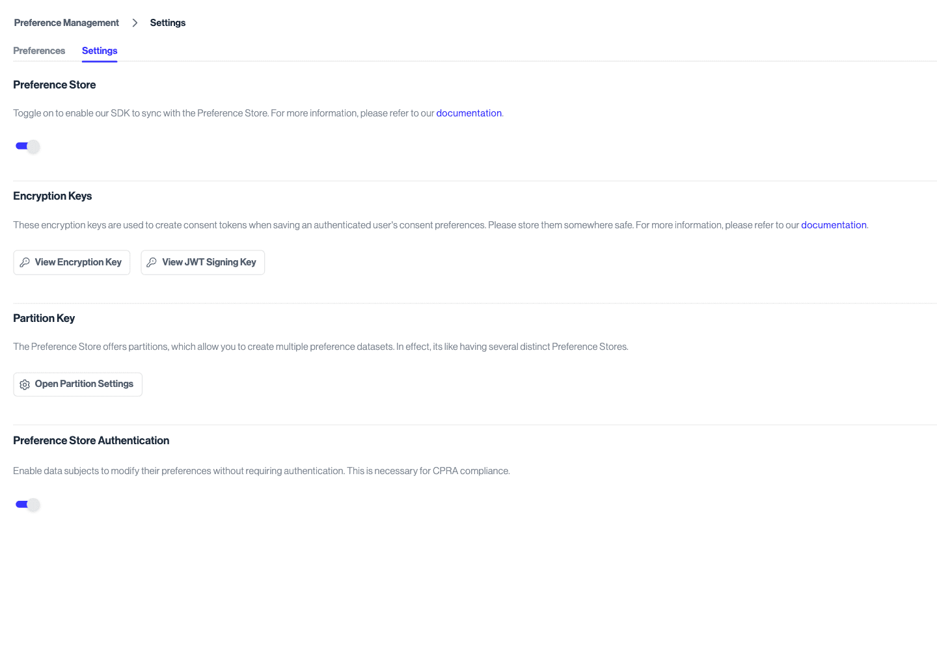This screenshot has height=666, width=937.
Task: Click Settings in the breadcrumb path
Action: click(x=167, y=22)
